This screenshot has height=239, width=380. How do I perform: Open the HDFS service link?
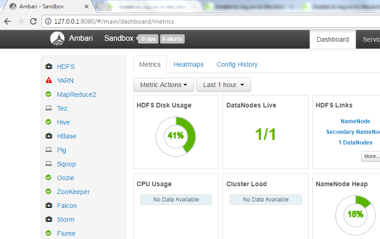[66, 67]
